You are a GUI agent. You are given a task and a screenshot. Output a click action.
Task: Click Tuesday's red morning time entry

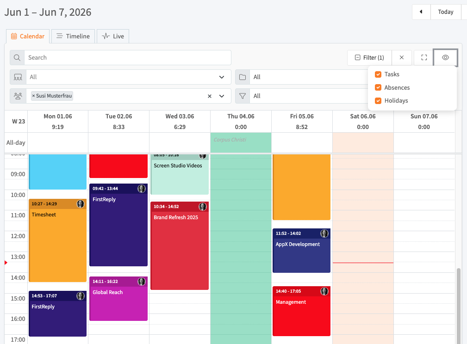pyautogui.click(x=118, y=166)
